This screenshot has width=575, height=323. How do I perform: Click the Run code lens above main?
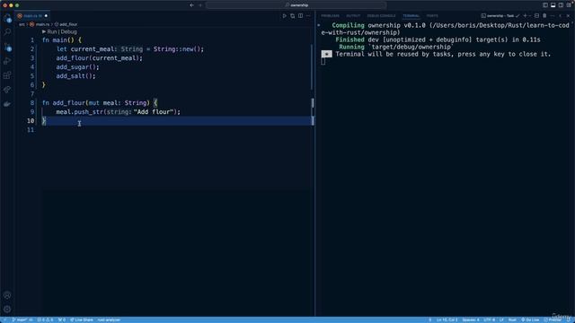52,32
